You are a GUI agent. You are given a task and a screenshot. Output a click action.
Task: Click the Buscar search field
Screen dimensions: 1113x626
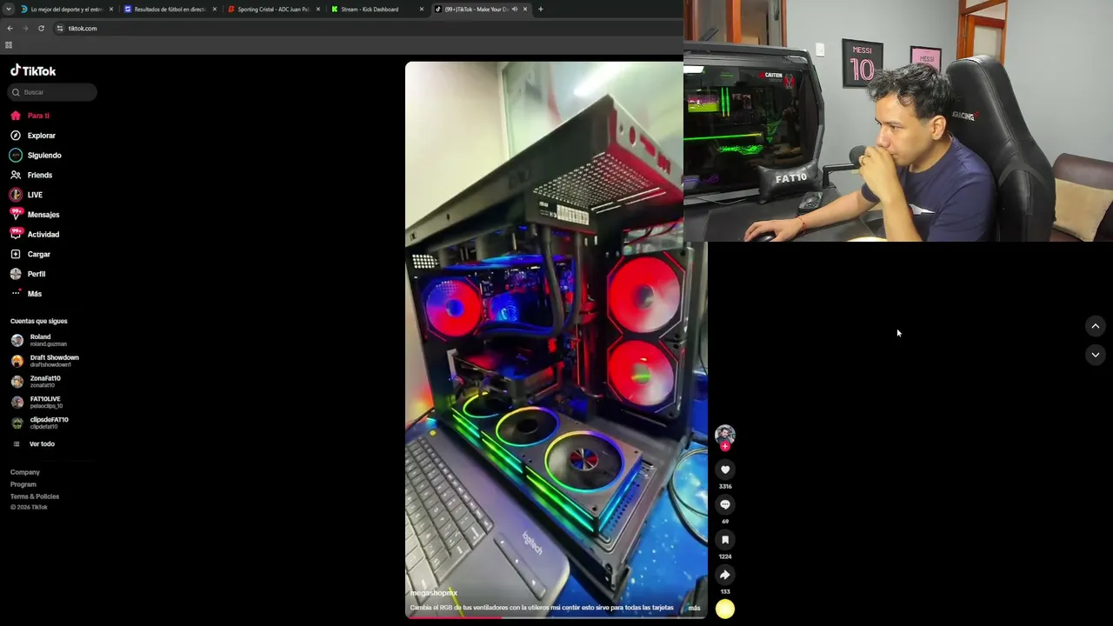click(52, 92)
